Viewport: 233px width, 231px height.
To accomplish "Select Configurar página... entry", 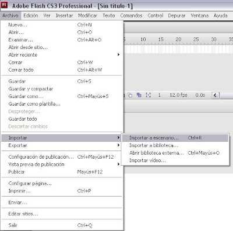I will [62, 183].
